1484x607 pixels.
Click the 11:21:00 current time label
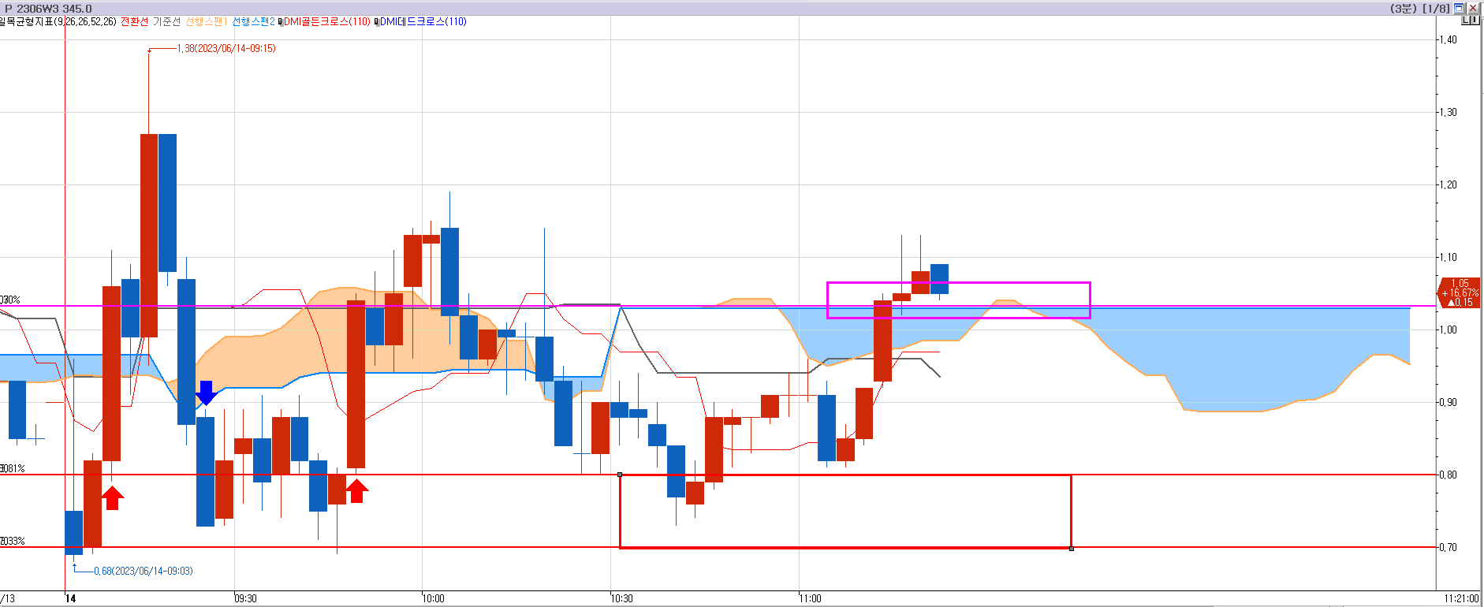(x=1461, y=598)
